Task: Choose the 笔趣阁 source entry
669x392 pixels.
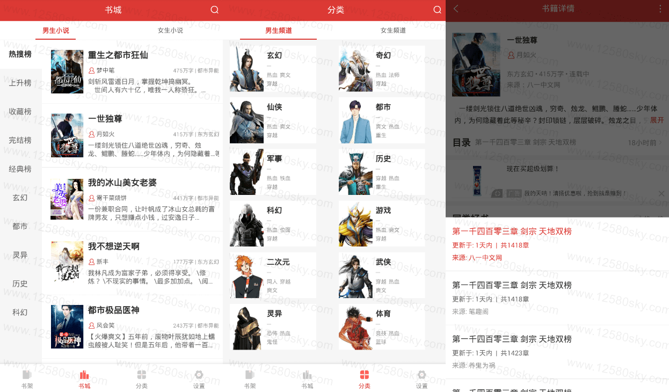Action: click(557, 298)
